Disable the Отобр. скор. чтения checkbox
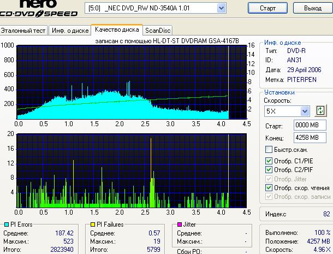The height and width of the screenshot is (254, 333). [x=269, y=187]
